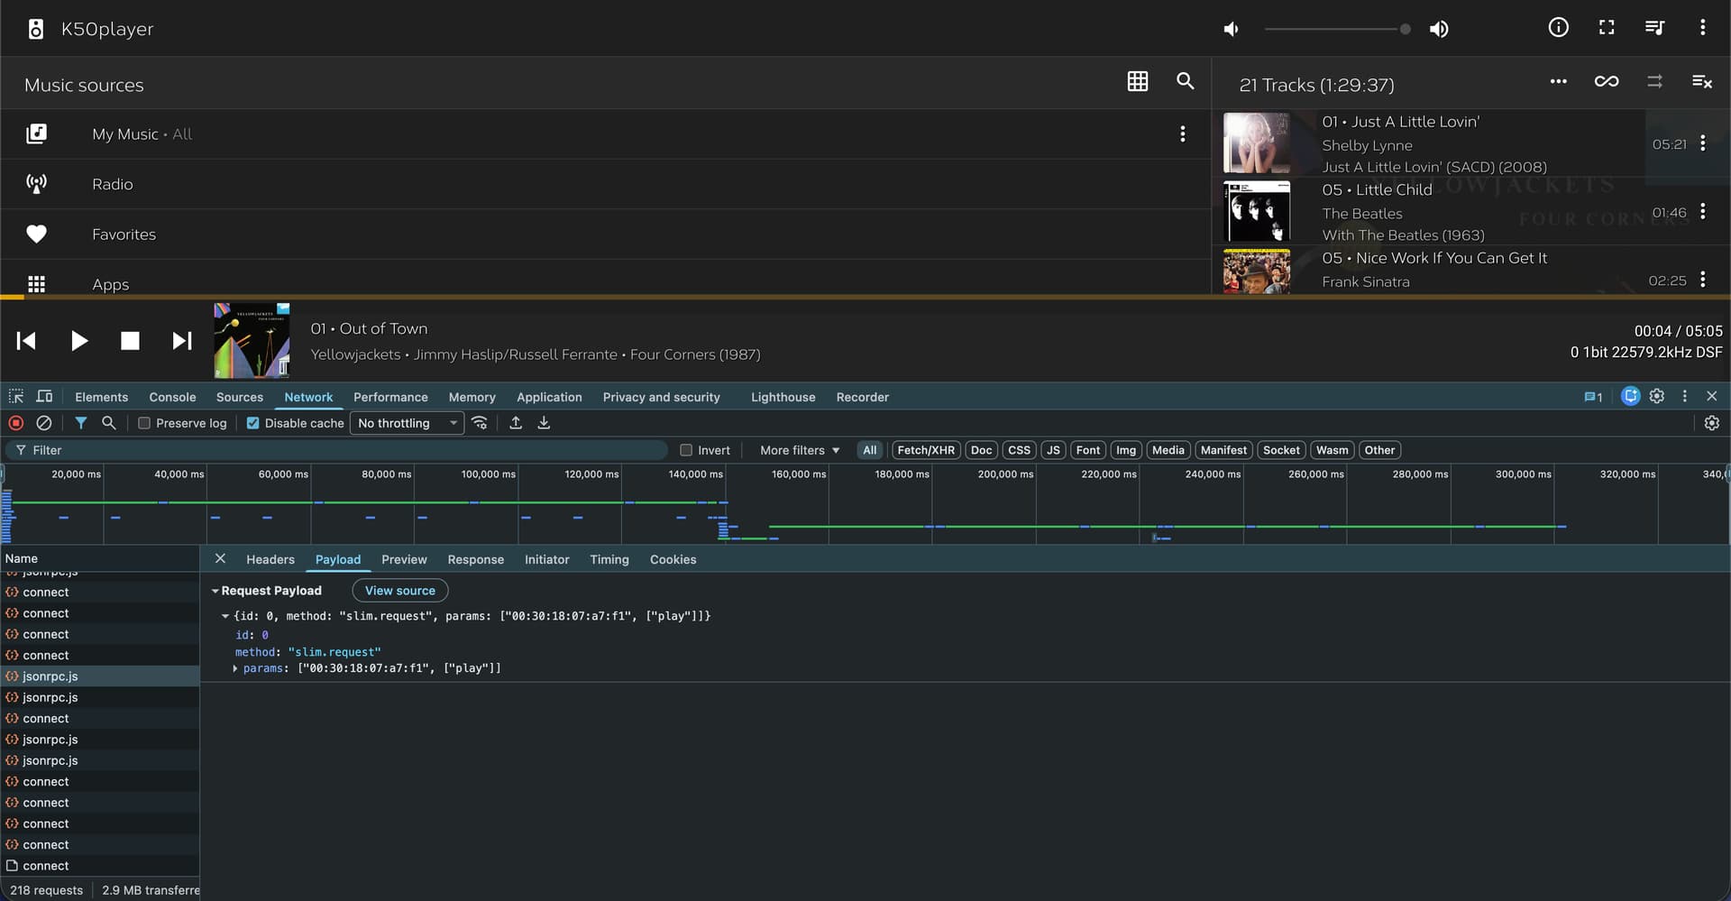This screenshot has height=901, width=1731.
Task: Skip to the next track
Action: coord(182,341)
